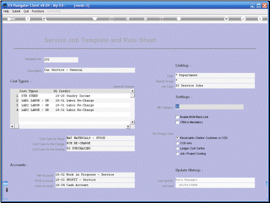Click the key icon in toolbar

coord(11,18)
